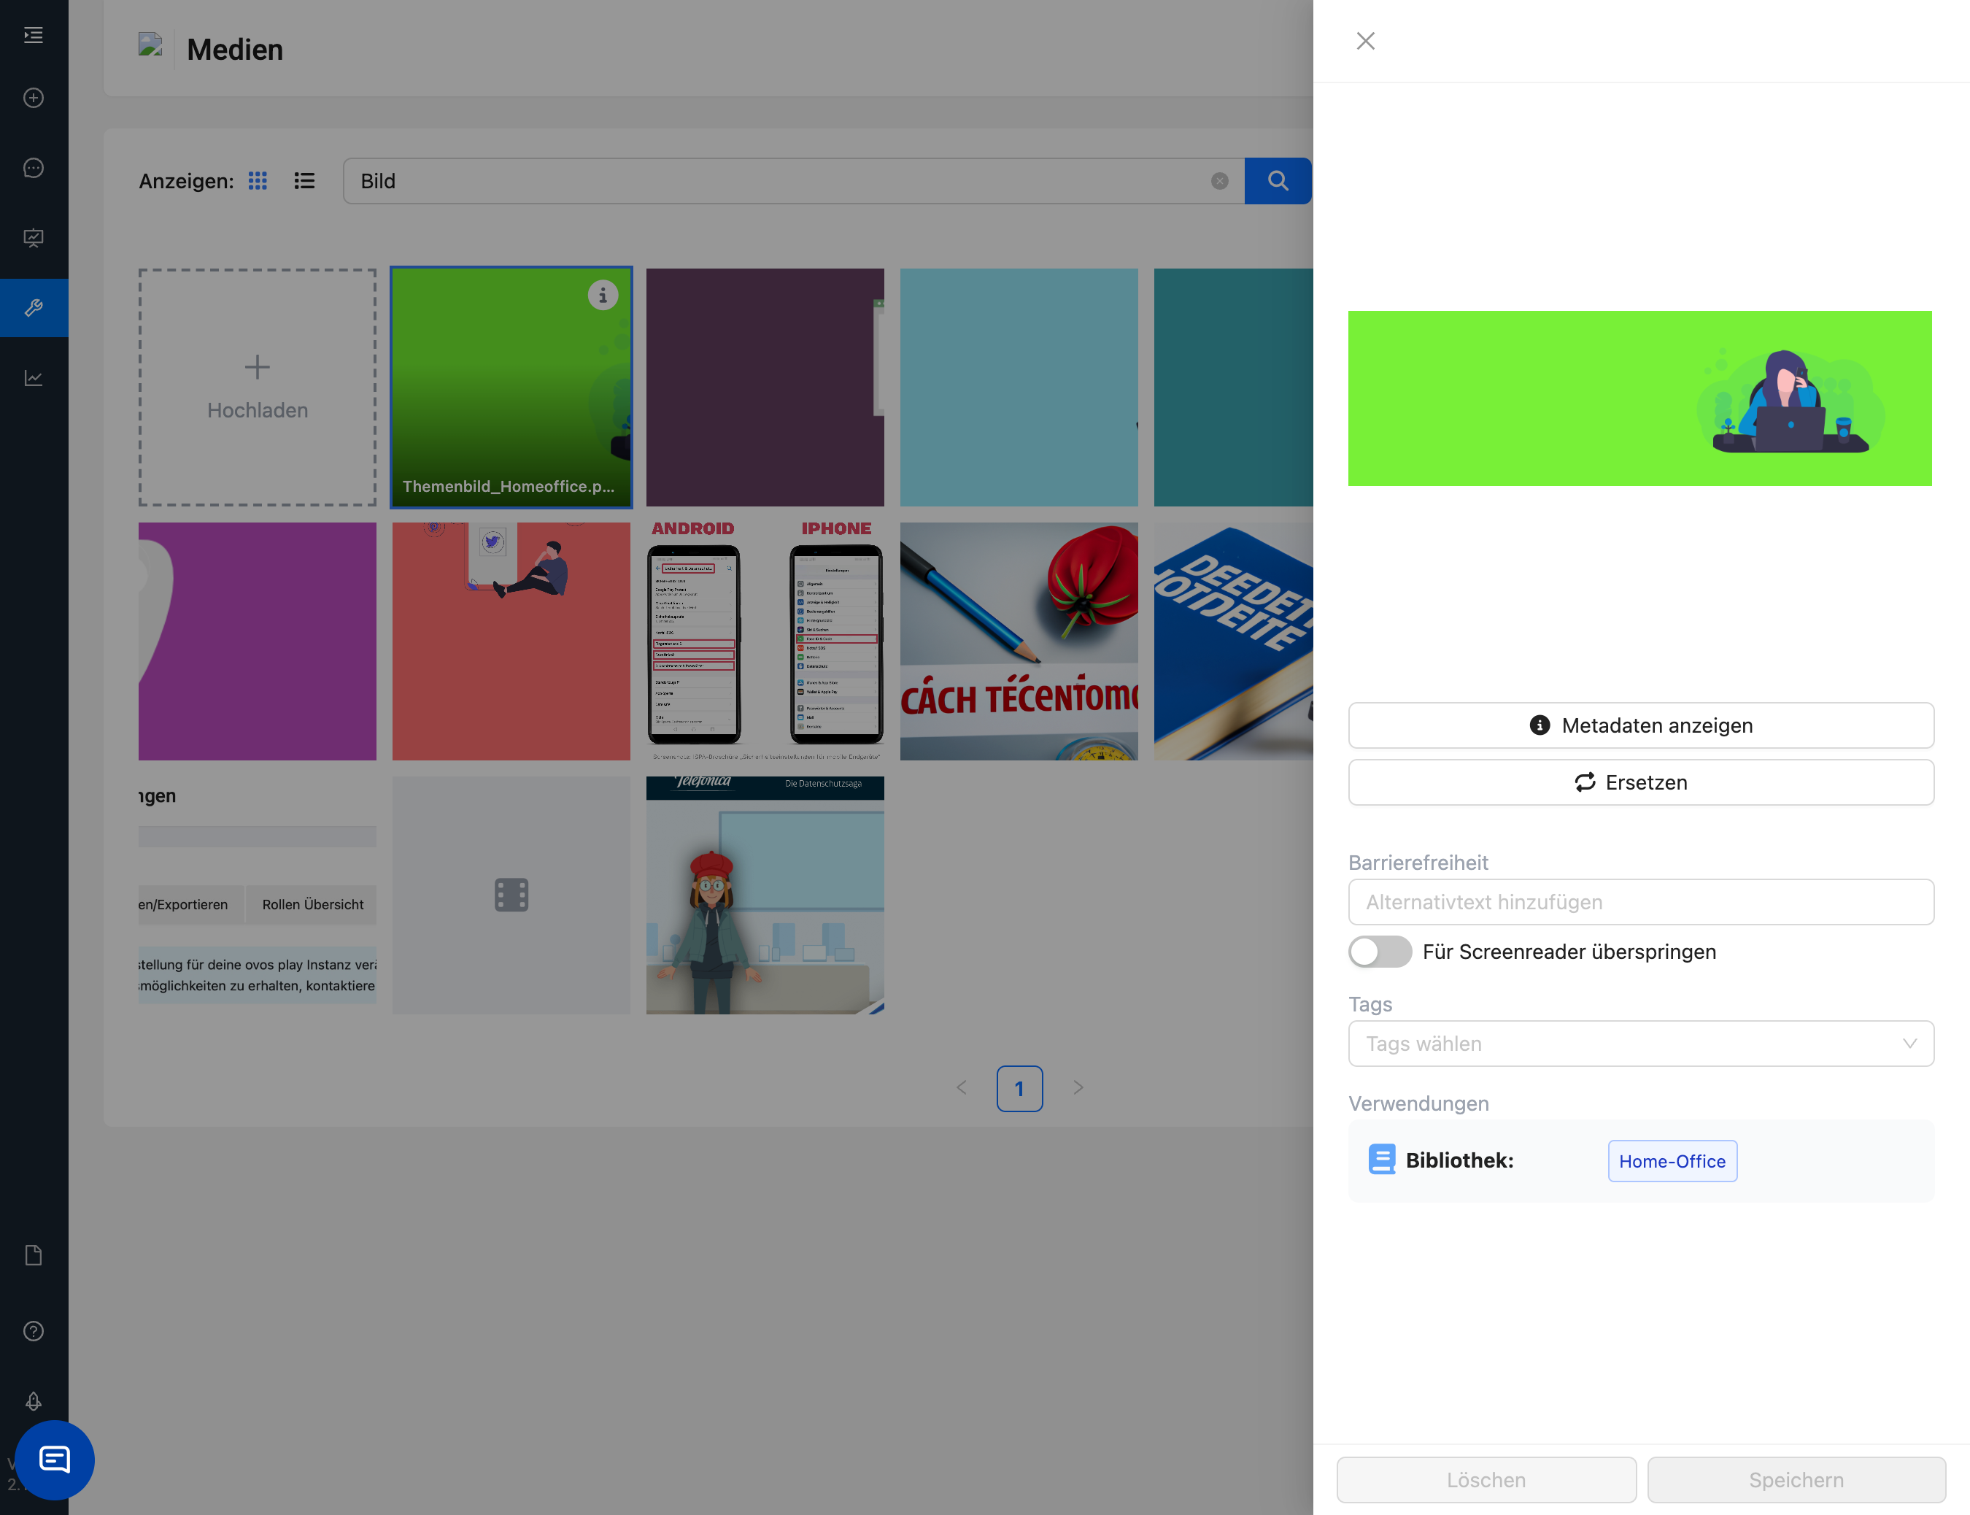
Task: Click the Hochladen upload tile
Action: tap(257, 387)
